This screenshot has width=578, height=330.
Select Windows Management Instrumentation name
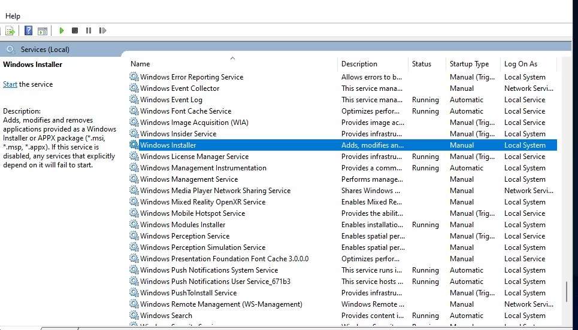tap(203, 168)
